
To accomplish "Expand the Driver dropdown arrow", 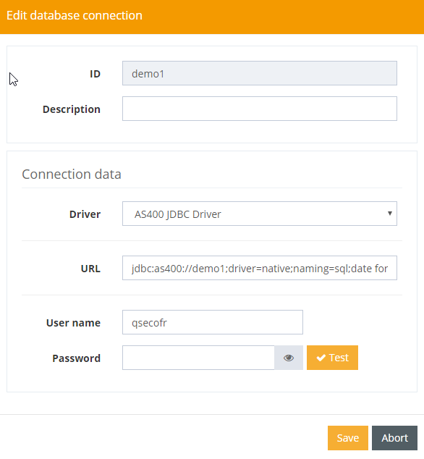I will [x=390, y=214].
